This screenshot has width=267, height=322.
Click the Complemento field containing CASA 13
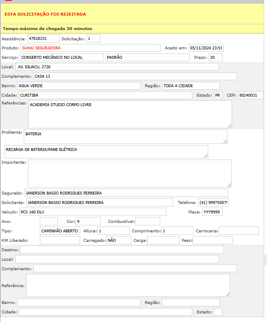coord(135,76)
